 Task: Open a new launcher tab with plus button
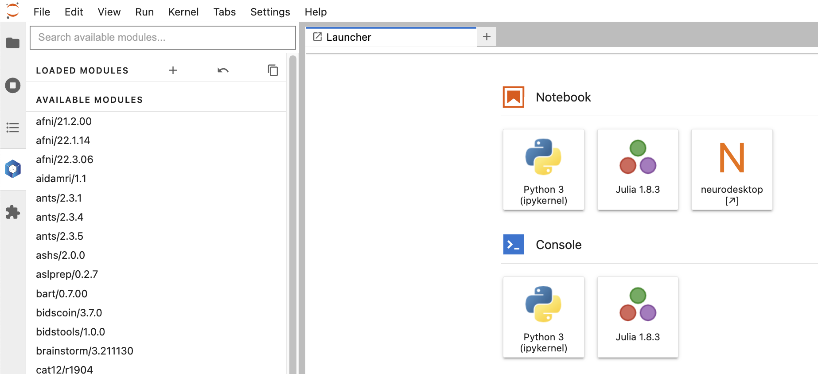pyautogui.click(x=487, y=37)
